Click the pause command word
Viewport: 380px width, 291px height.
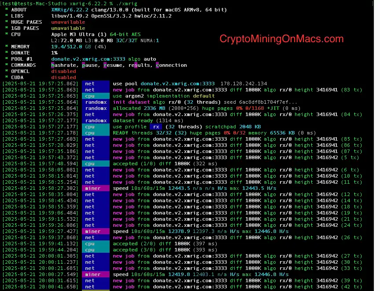click(91, 65)
